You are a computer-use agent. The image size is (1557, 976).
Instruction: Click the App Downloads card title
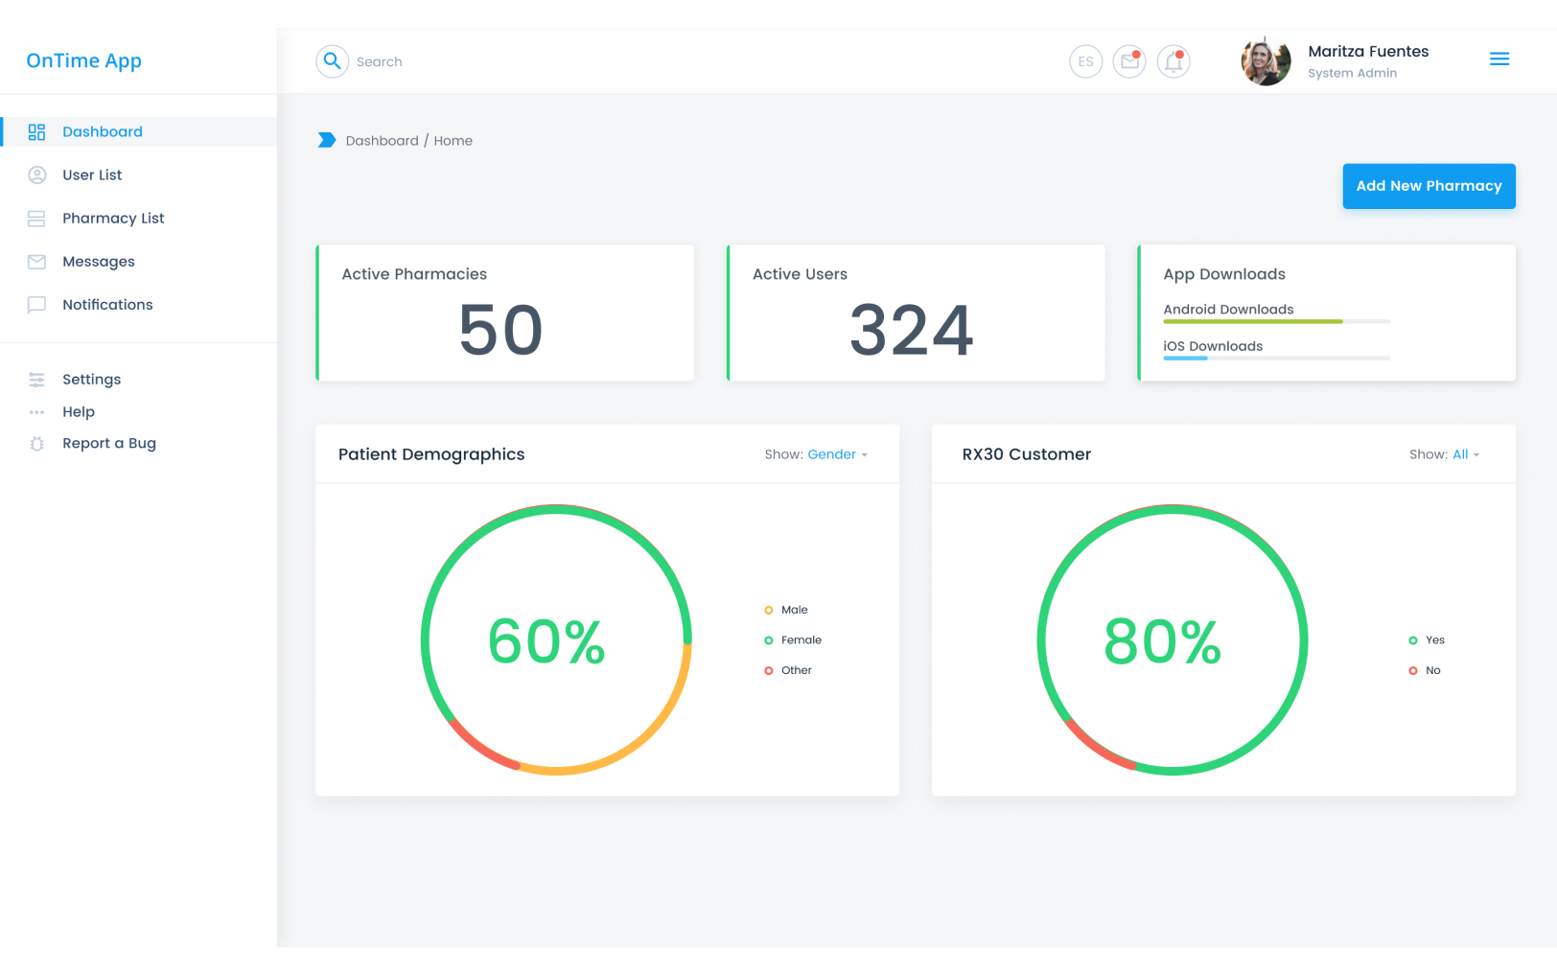click(x=1224, y=274)
